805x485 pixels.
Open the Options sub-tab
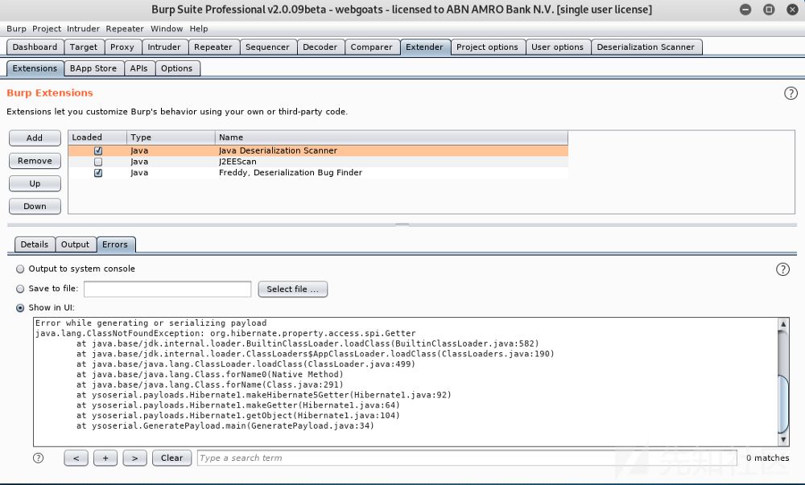click(x=176, y=68)
